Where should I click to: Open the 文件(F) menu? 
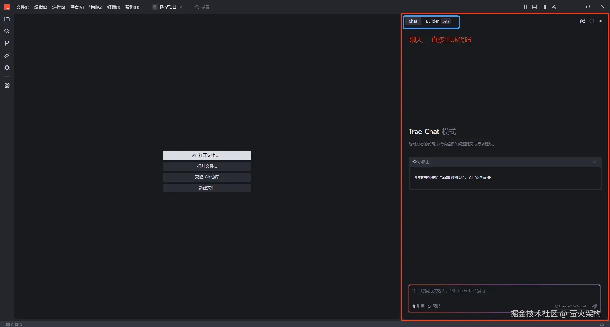click(x=23, y=7)
